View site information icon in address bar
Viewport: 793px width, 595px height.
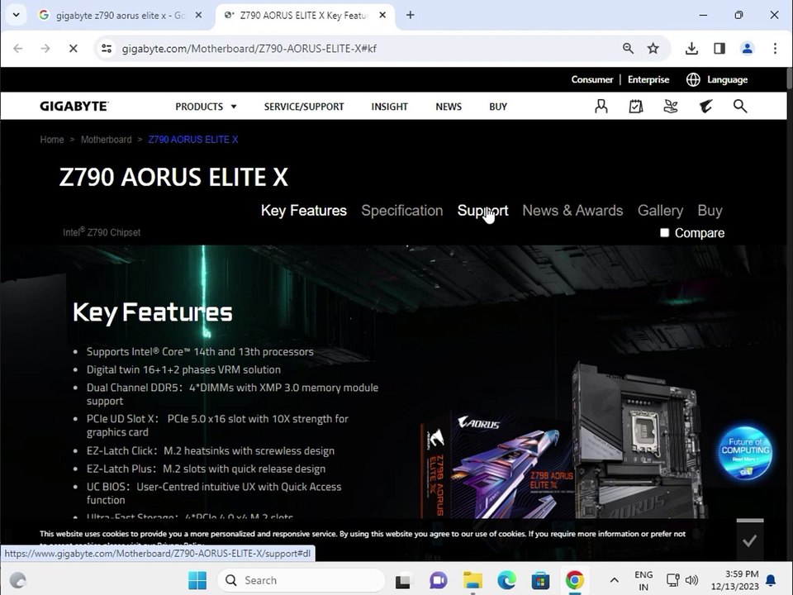(x=107, y=48)
